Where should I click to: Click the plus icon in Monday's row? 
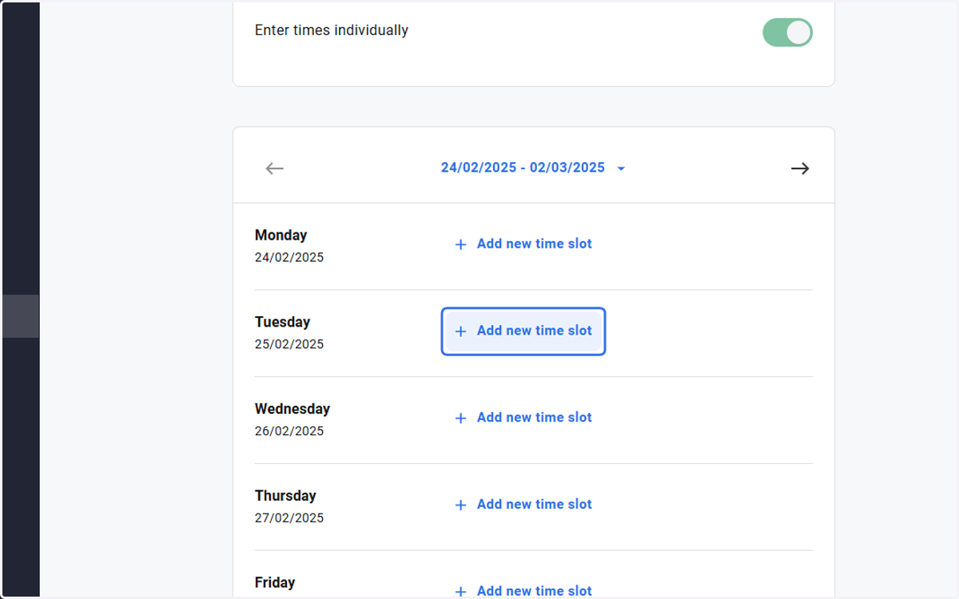pos(460,244)
